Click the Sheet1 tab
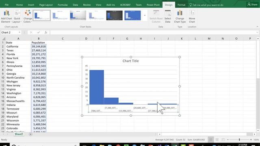The width and height of the screenshot is (260, 146). coord(19,134)
